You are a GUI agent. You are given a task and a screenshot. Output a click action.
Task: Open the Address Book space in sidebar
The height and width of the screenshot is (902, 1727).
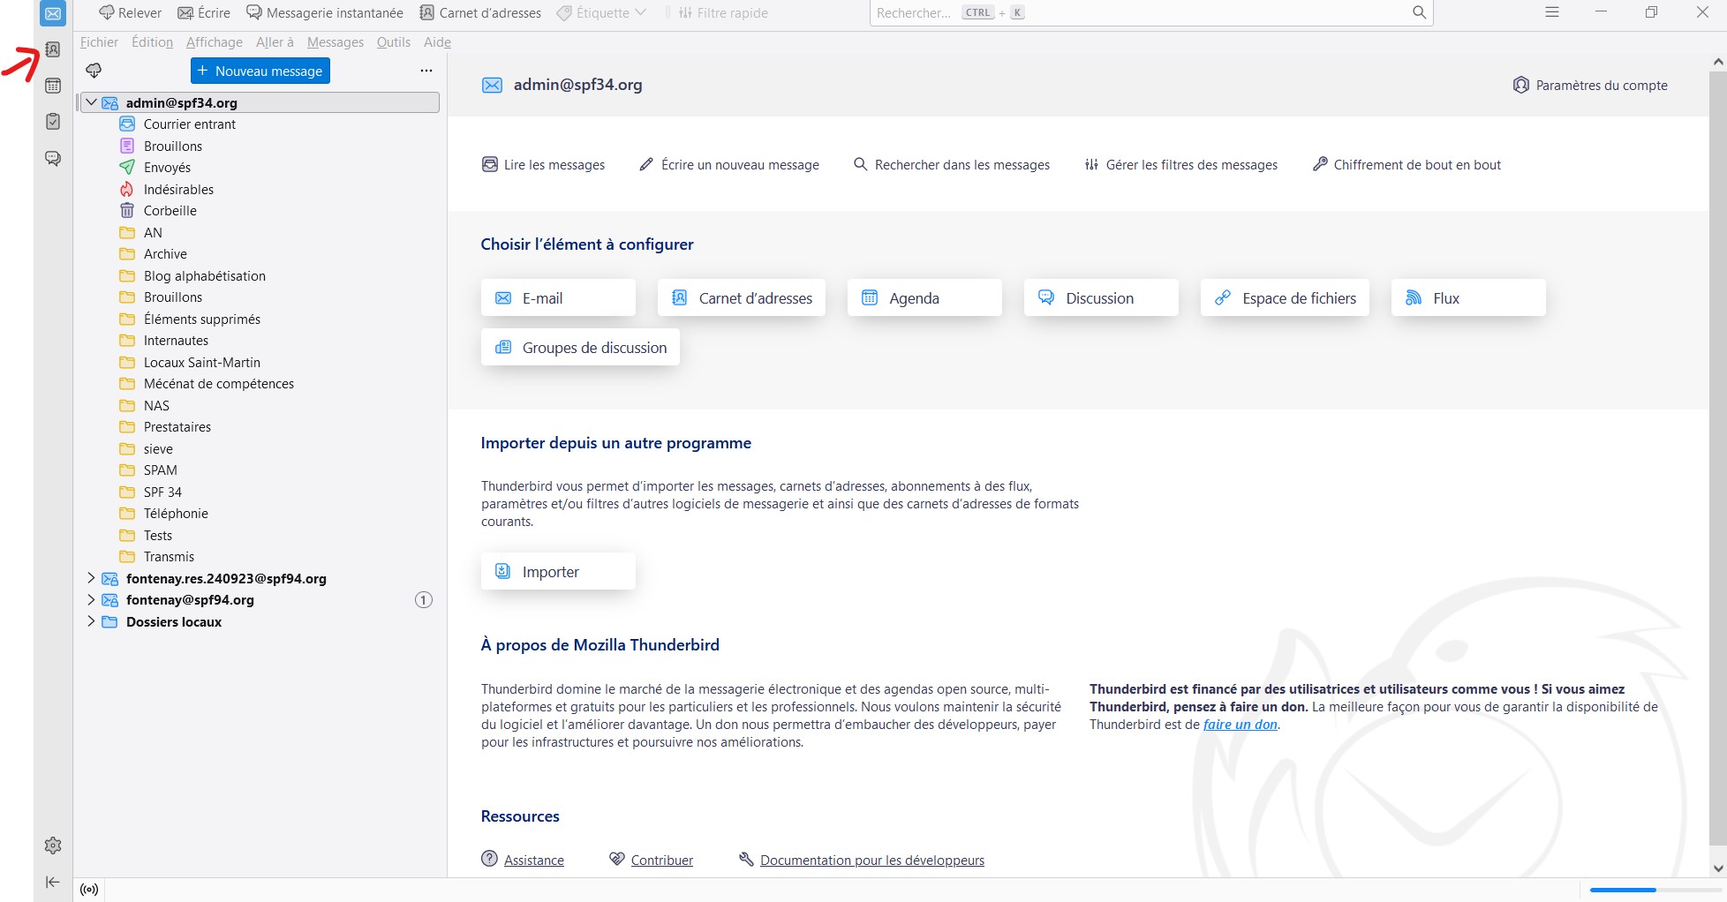tap(53, 50)
